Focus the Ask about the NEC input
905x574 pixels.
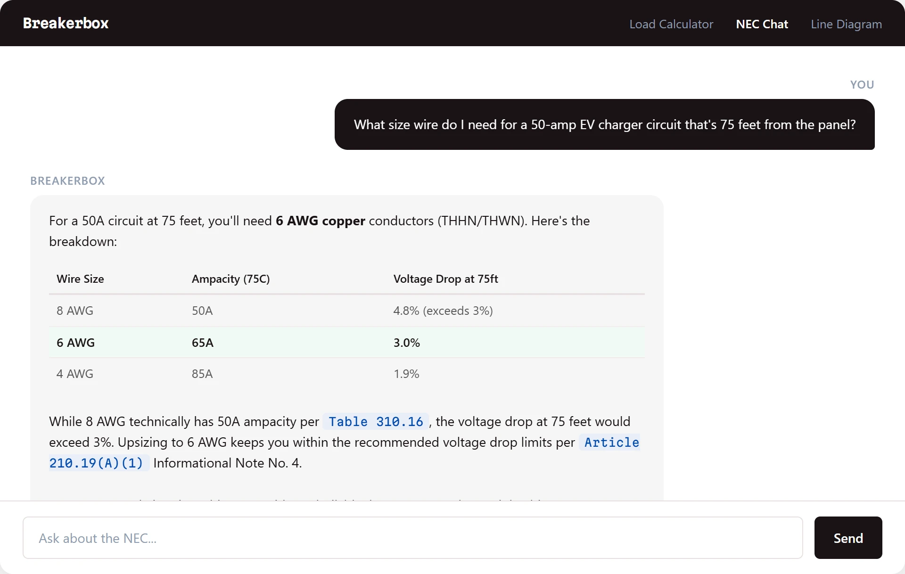(x=412, y=538)
